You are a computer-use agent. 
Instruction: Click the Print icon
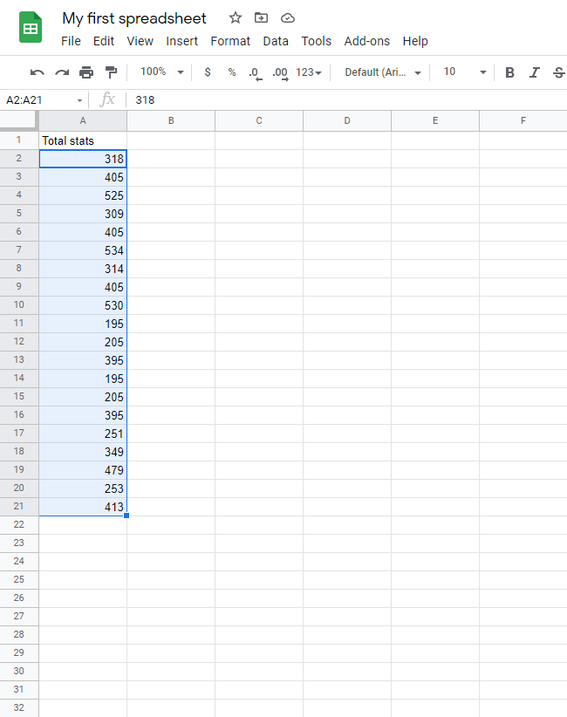(86, 72)
